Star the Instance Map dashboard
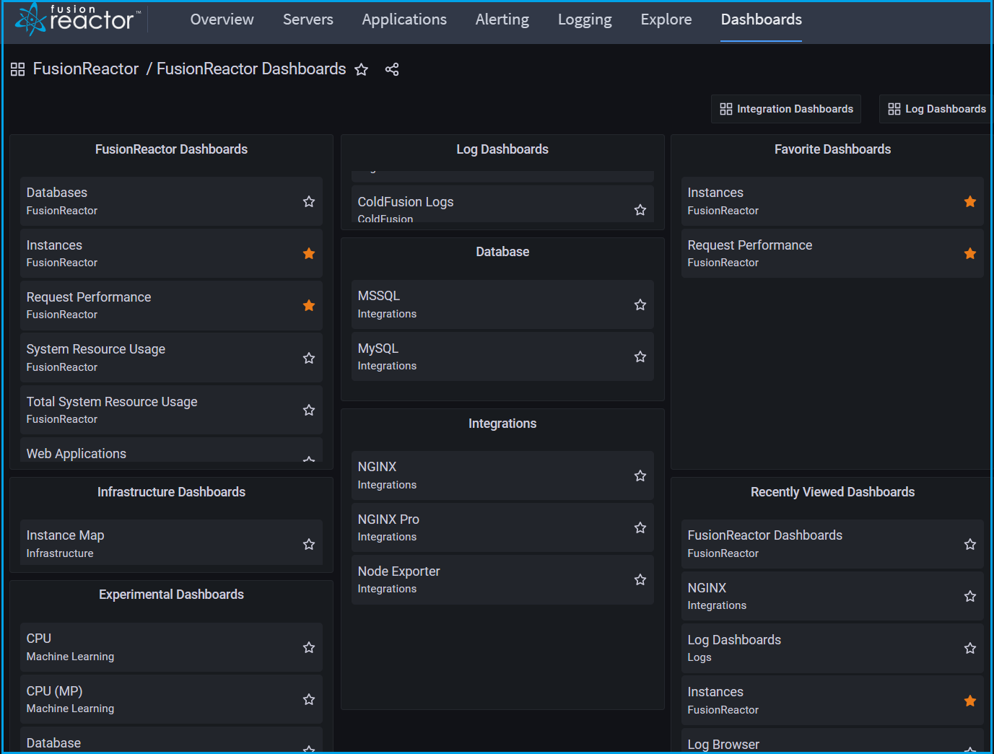994x754 pixels. (309, 544)
